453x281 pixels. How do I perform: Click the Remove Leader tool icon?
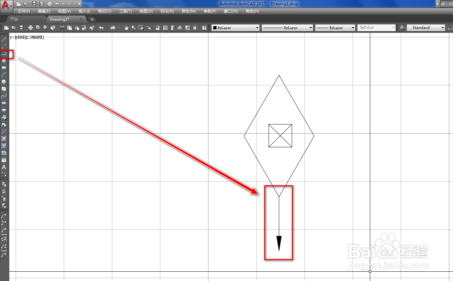[x=4, y=230]
